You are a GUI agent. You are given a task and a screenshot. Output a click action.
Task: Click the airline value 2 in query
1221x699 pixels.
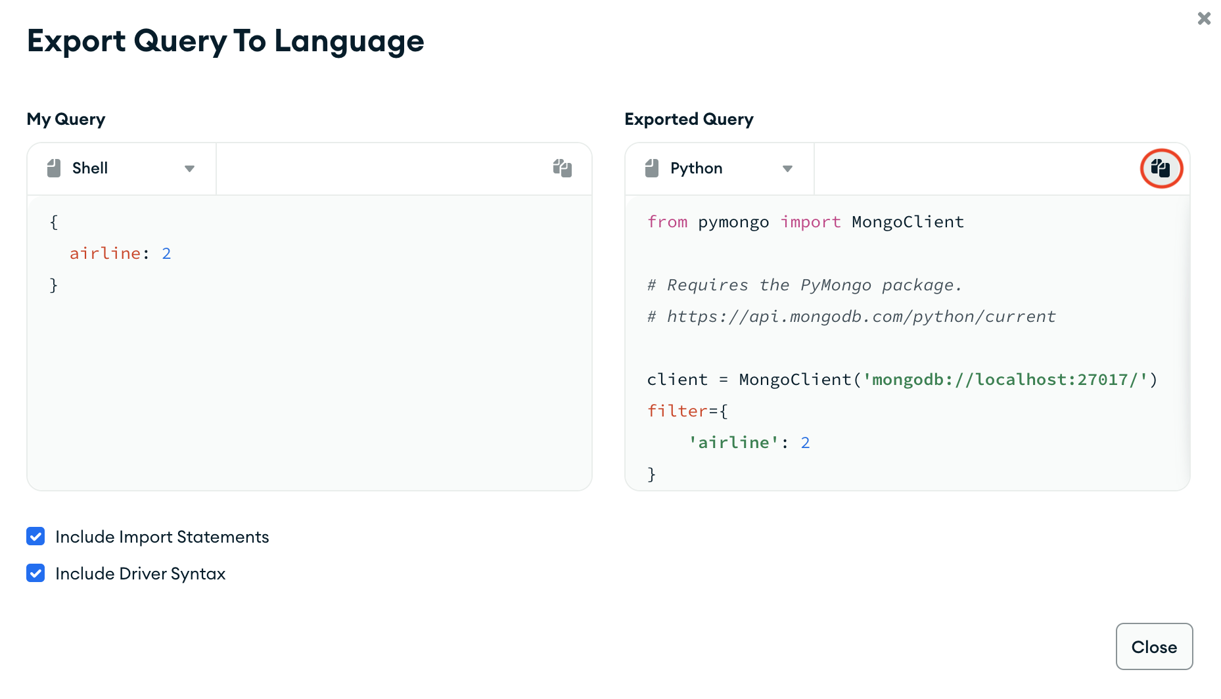(167, 253)
